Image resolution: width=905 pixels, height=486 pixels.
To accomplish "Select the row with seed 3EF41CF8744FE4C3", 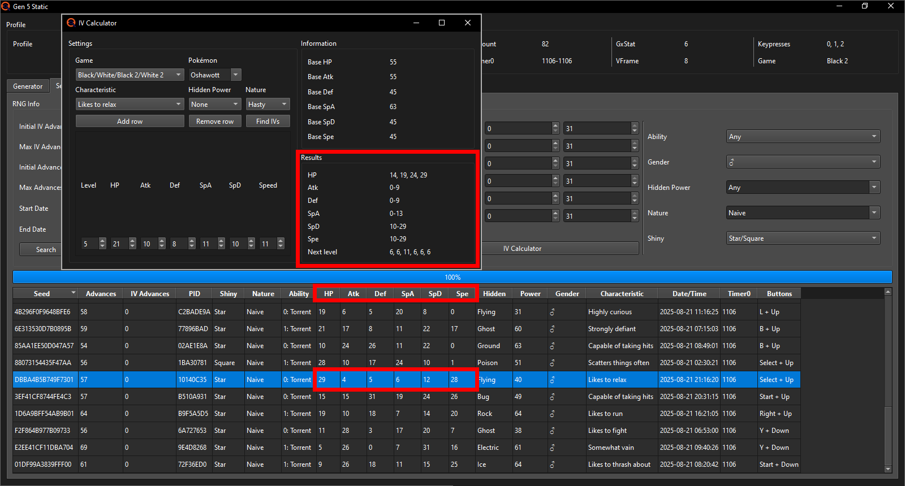I will [x=43, y=396].
